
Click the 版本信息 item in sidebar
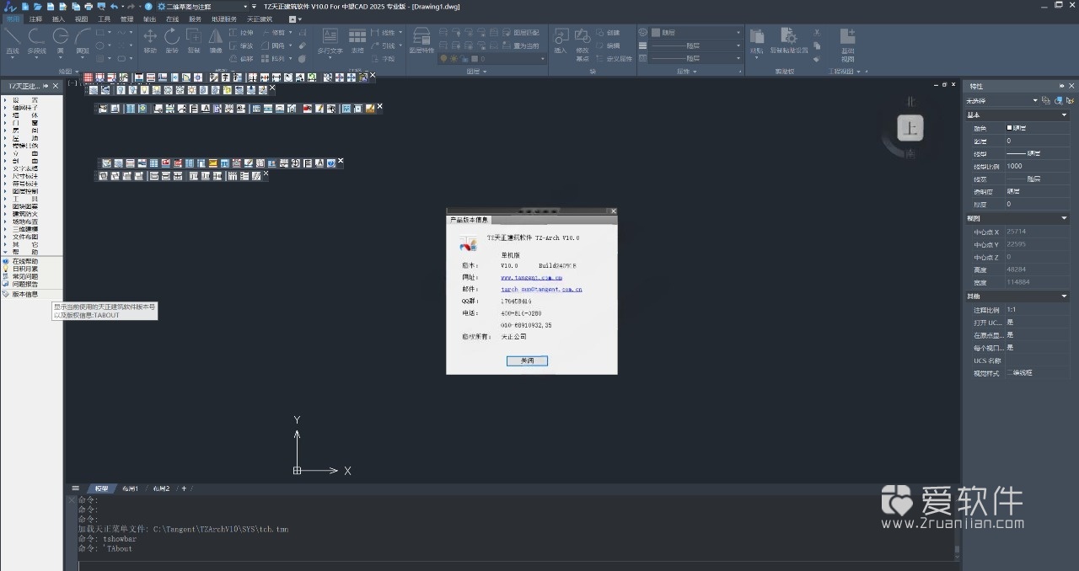click(24, 294)
